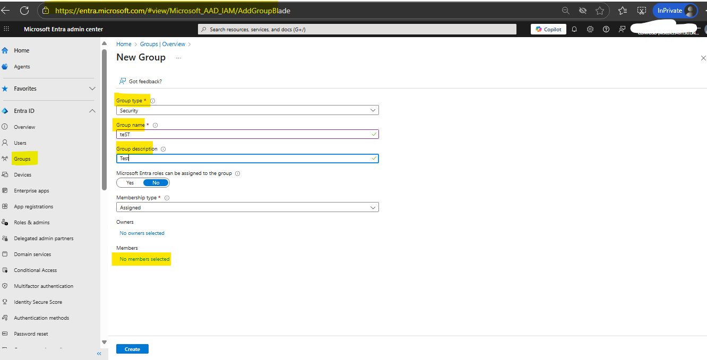Click the Copilot button
707x360 pixels.
tap(548, 29)
